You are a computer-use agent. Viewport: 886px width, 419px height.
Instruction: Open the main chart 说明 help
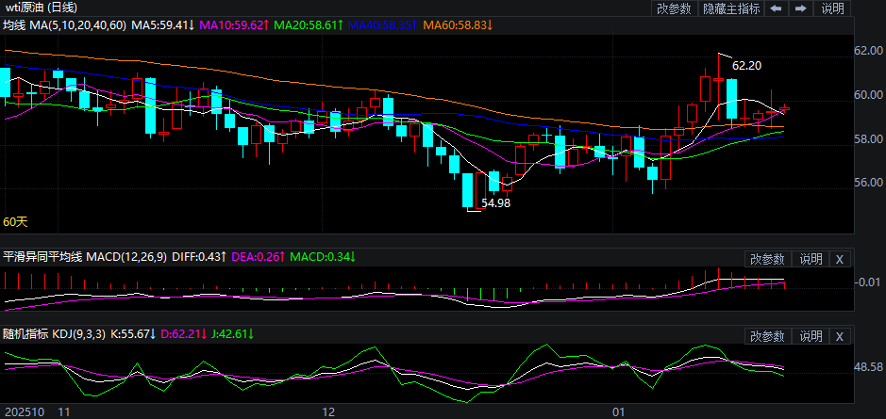click(x=832, y=8)
